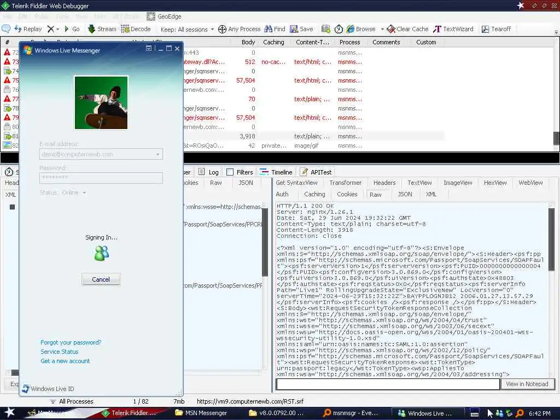Click the comment bubble icon in Fiddler toolbar
This screenshot has height=420, width=560.
6,29
